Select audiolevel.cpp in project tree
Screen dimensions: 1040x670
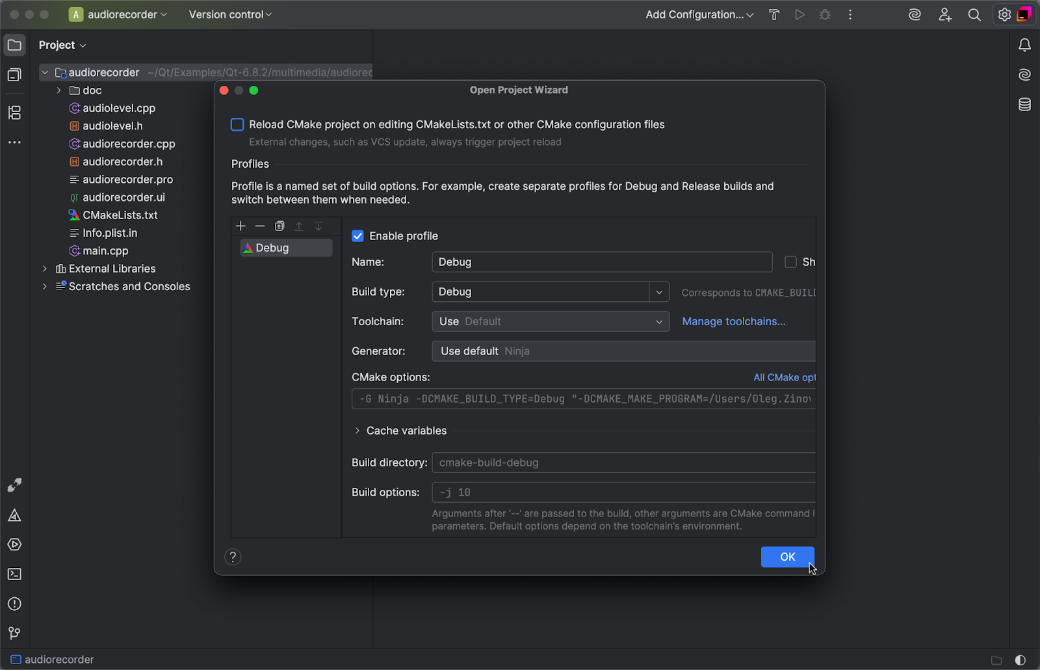(119, 108)
